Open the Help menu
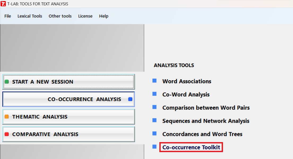293x159 pixels. click(x=104, y=16)
